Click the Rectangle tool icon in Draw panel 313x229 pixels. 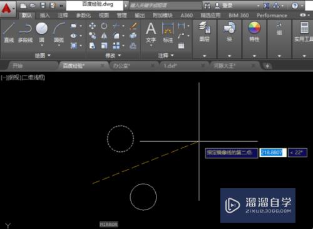click(73, 26)
